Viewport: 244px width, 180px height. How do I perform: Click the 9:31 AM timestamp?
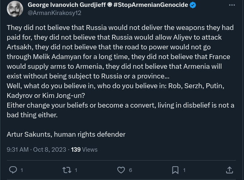pos(17,149)
